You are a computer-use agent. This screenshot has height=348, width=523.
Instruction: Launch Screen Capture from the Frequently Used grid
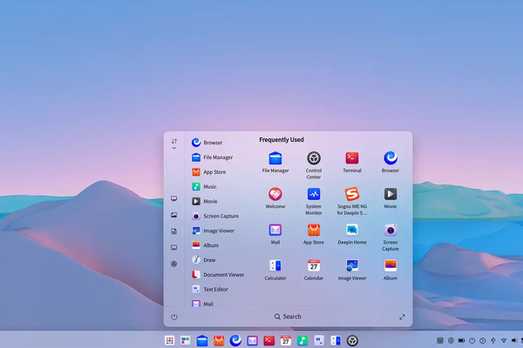pos(391,237)
